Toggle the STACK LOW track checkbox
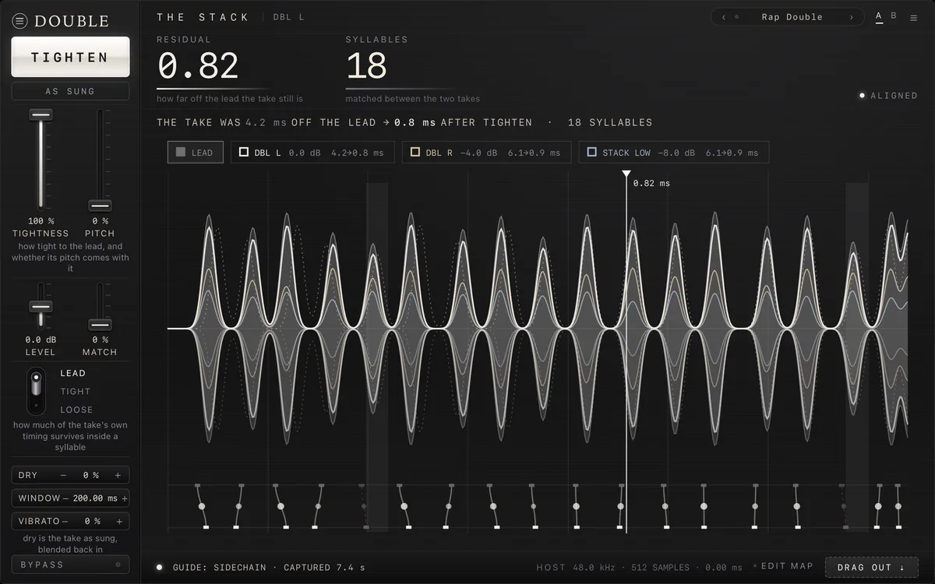Image resolution: width=935 pixels, height=584 pixels. point(592,153)
